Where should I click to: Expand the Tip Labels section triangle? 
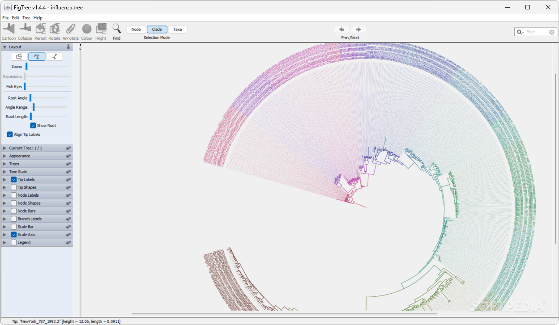5,179
